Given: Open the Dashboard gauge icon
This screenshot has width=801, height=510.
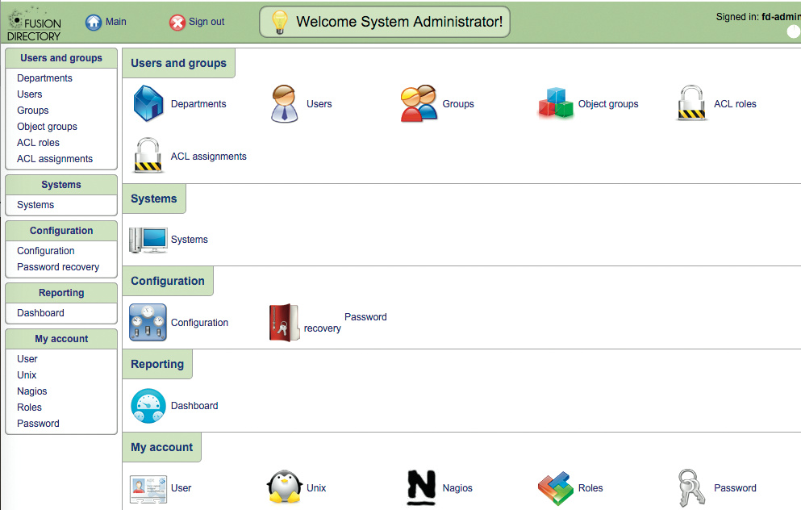Looking at the screenshot, I should (x=148, y=406).
